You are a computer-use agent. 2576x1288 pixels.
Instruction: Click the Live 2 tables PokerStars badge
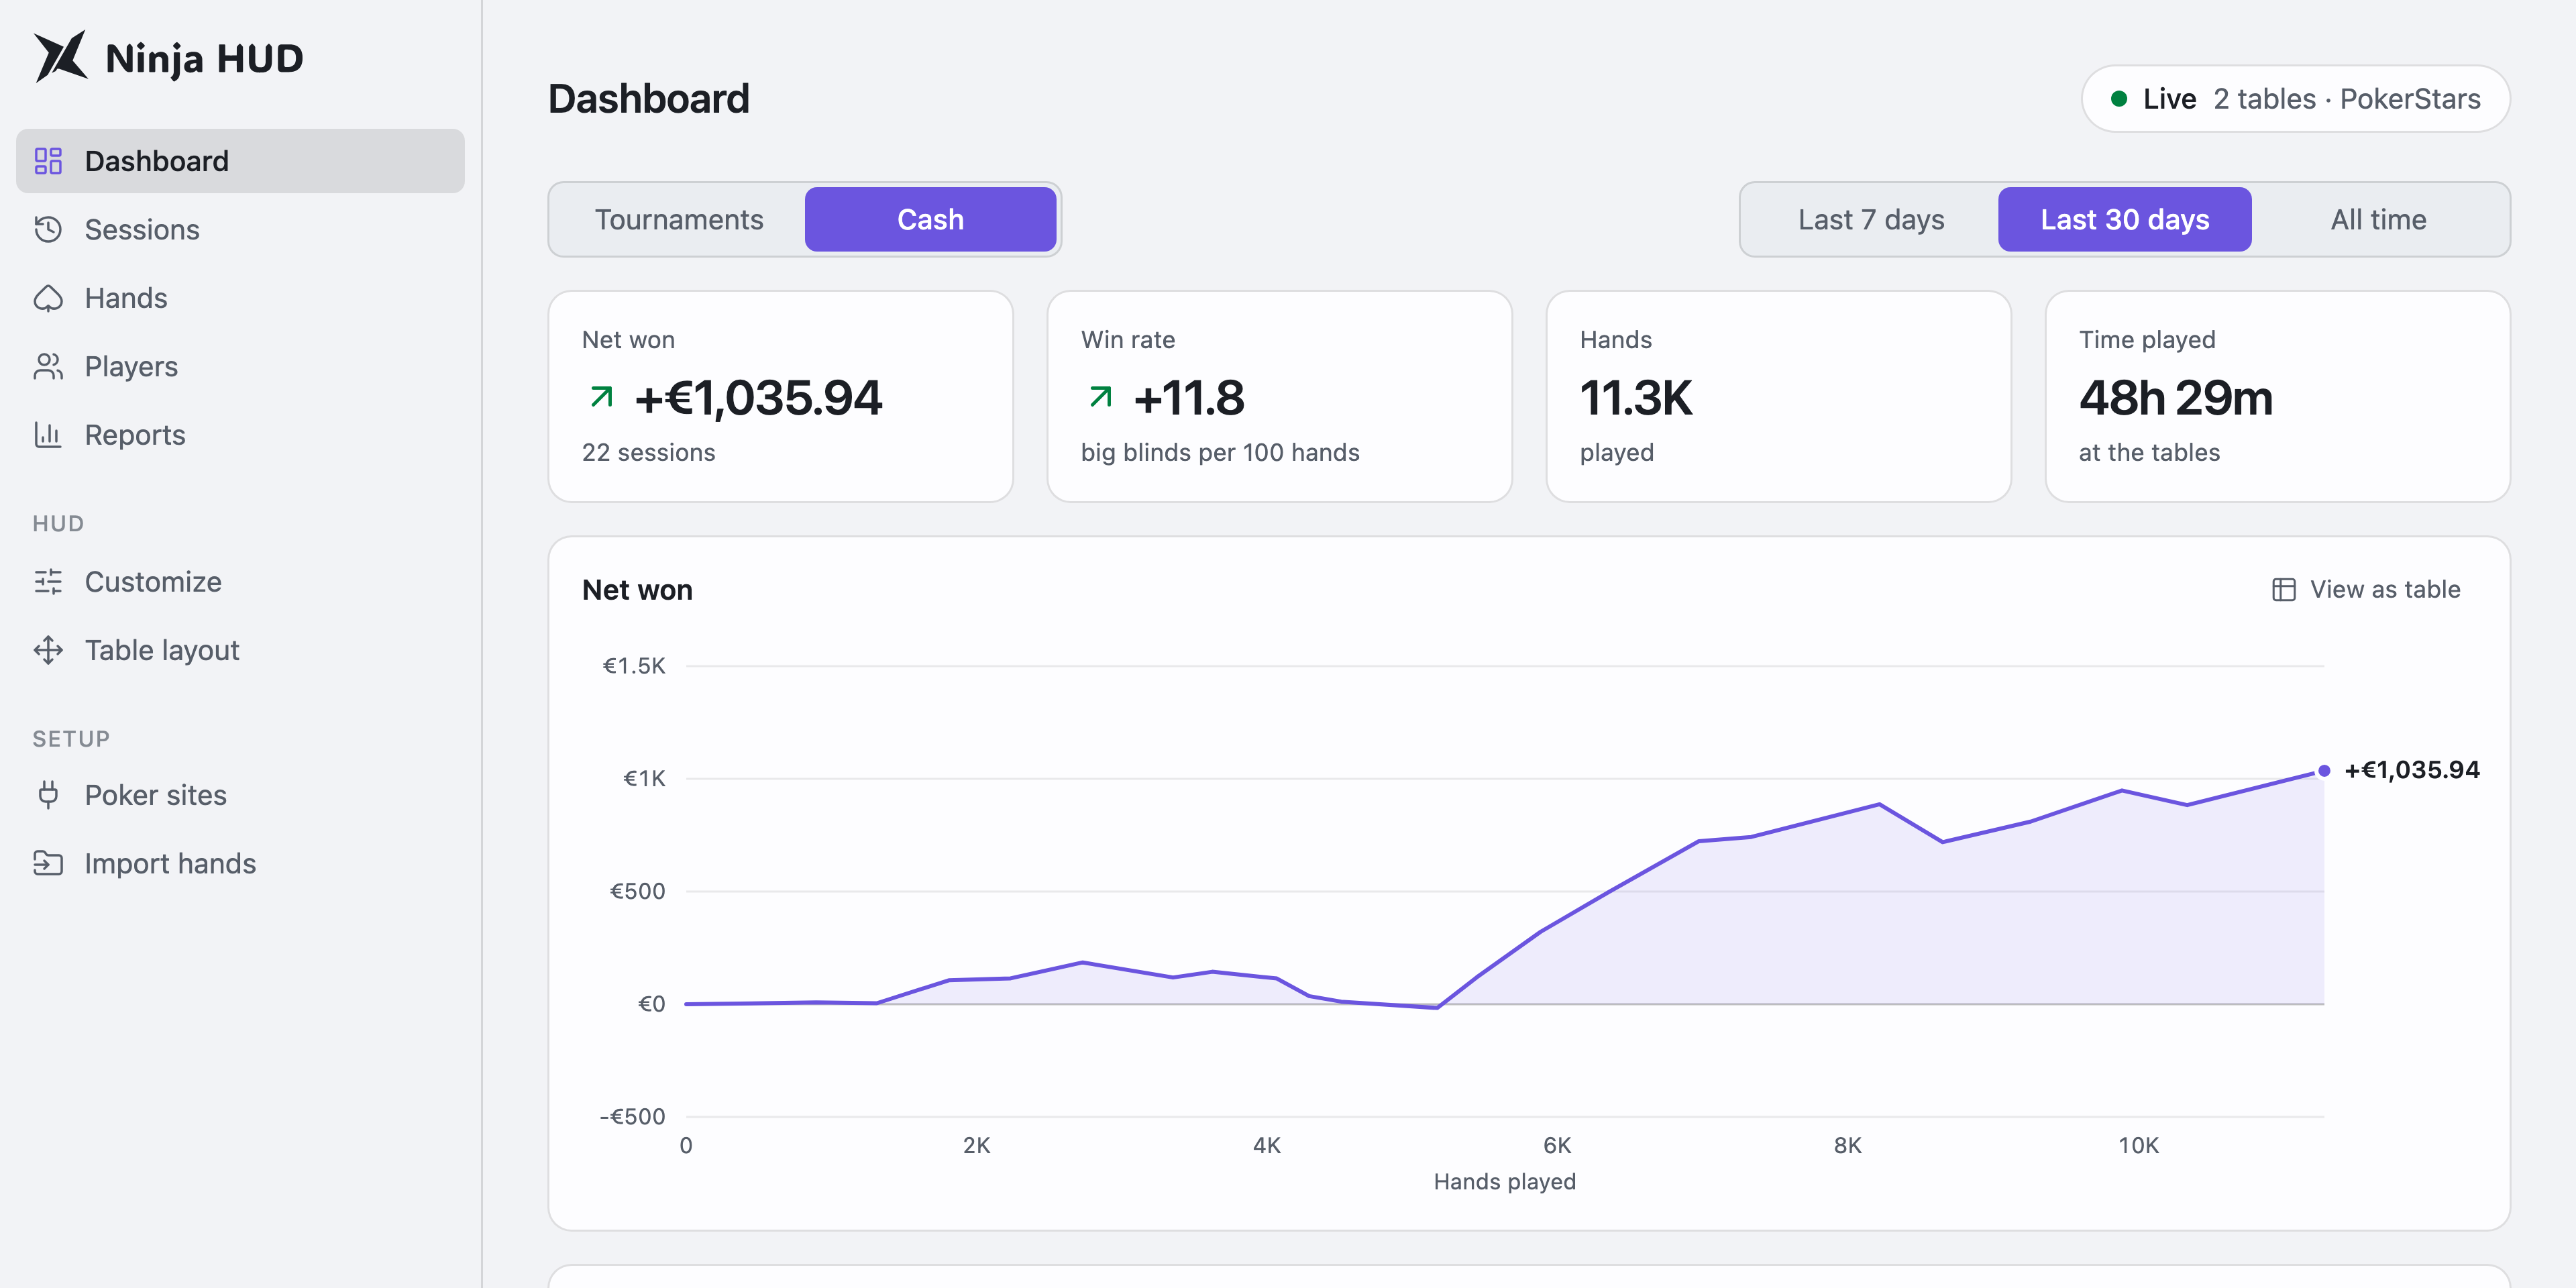tap(2295, 98)
